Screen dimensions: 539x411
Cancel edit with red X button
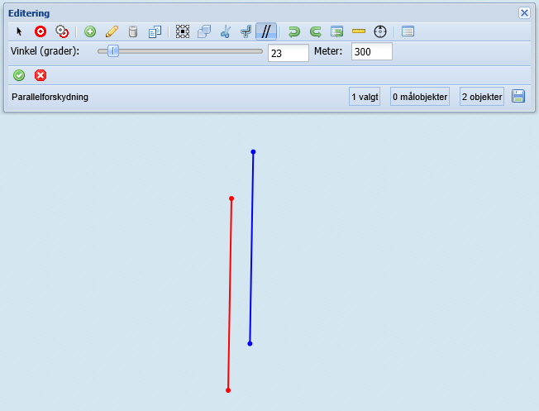coord(41,75)
